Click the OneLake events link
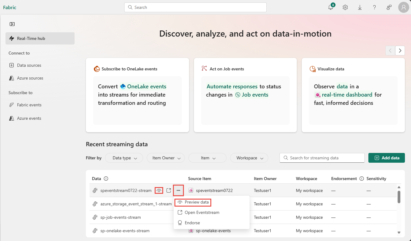 click(x=143, y=87)
